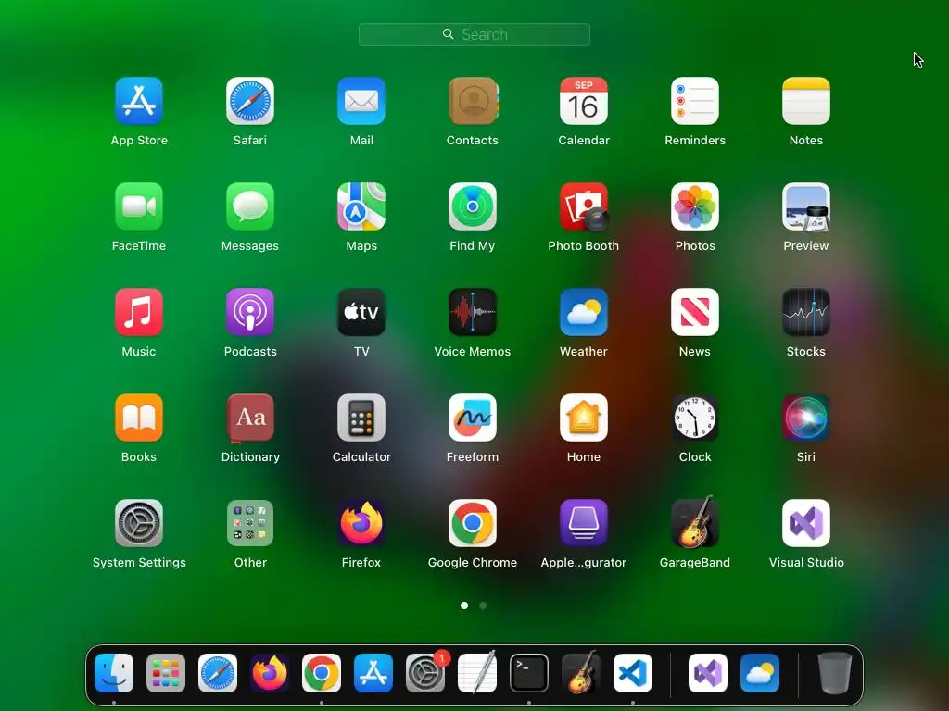Switch to Visual Studio Code in Dock
The height and width of the screenshot is (711, 949).
(633, 673)
